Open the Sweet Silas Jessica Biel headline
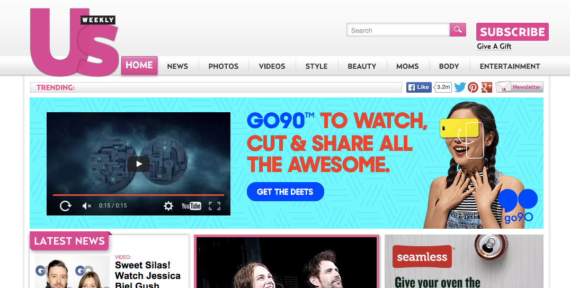The width and height of the screenshot is (570, 288). 148,275
